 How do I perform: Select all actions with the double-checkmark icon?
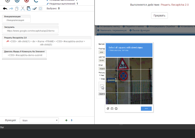(x=34, y=8)
